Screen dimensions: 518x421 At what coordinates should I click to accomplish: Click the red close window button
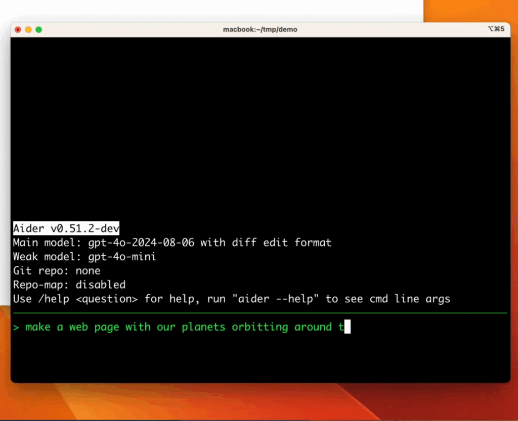pyautogui.click(x=18, y=30)
